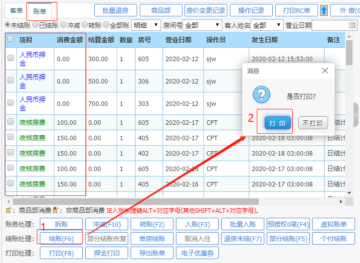
Task: Click 打印(F8) button
Action: coord(61,253)
